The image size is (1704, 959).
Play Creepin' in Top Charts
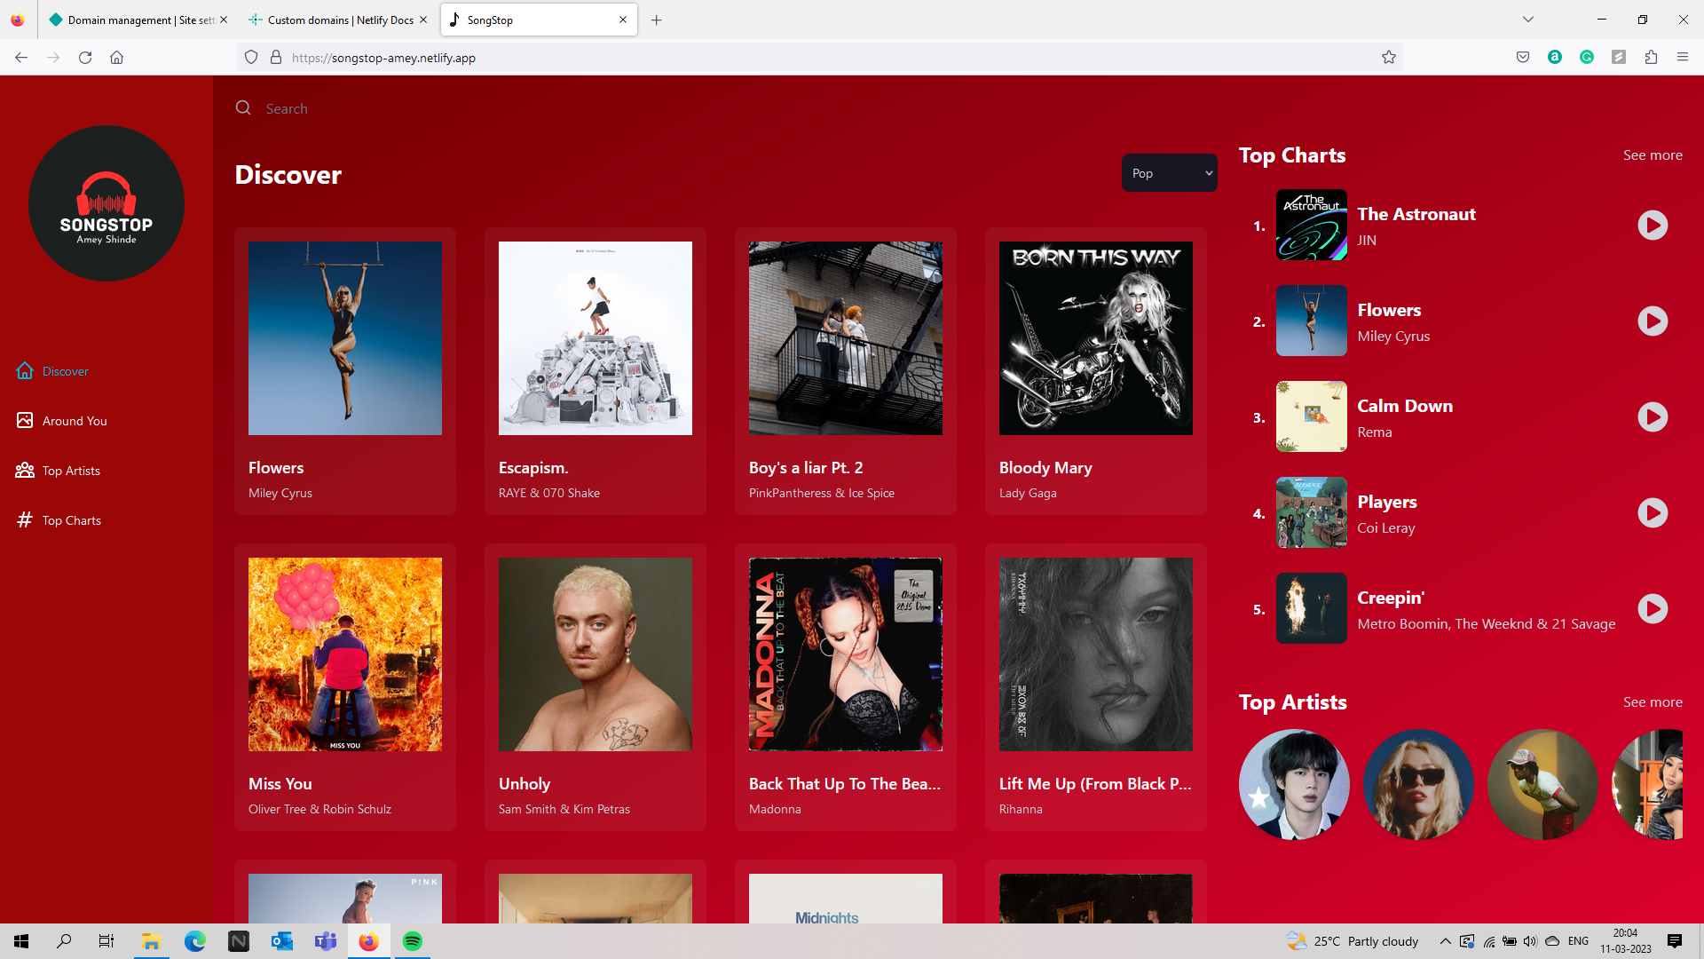pyautogui.click(x=1653, y=609)
